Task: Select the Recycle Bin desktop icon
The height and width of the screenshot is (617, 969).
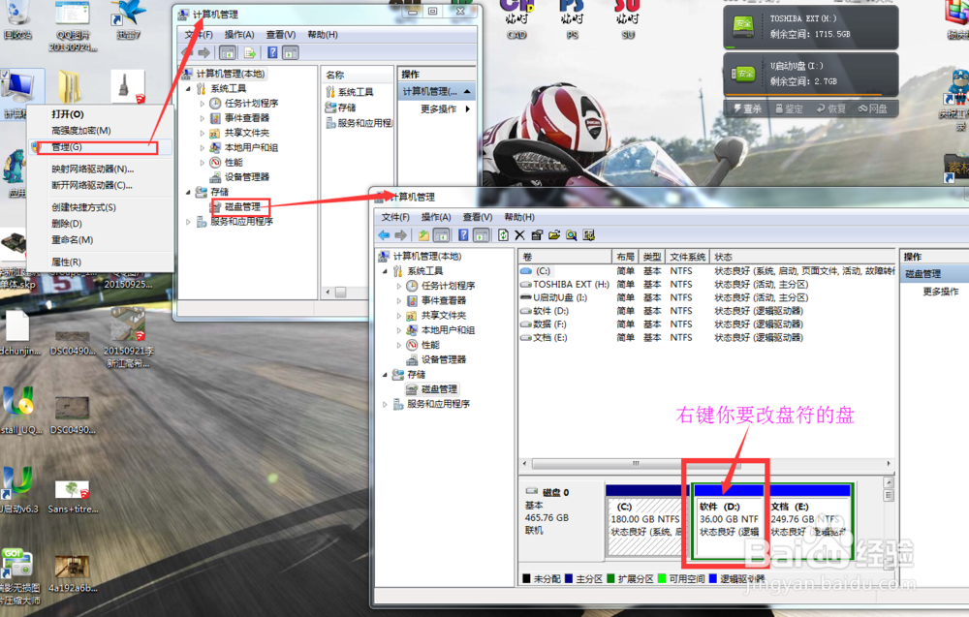Action: 17,19
